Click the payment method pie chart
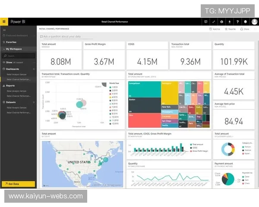The height and width of the screenshot is (207, 259). click(x=228, y=179)
